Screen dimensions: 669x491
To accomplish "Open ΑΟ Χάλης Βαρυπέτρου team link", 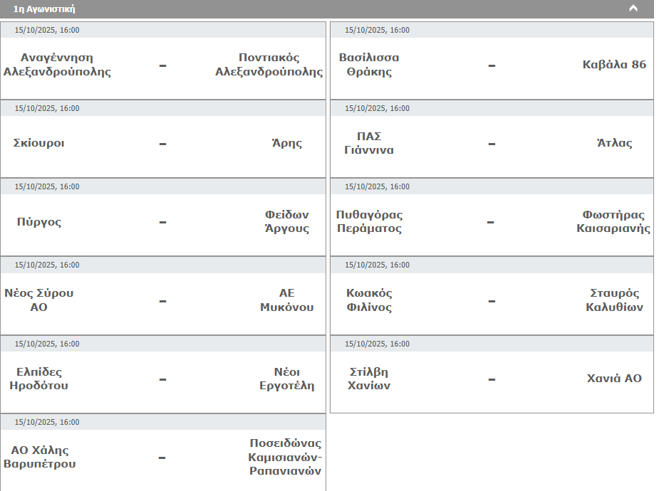I will tap(39, 457).
